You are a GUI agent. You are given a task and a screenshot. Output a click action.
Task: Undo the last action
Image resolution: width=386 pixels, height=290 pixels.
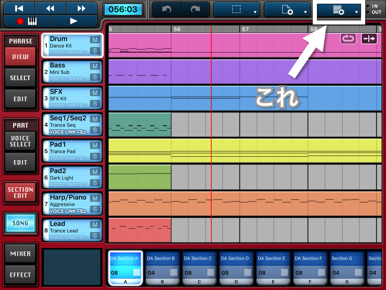167,9
